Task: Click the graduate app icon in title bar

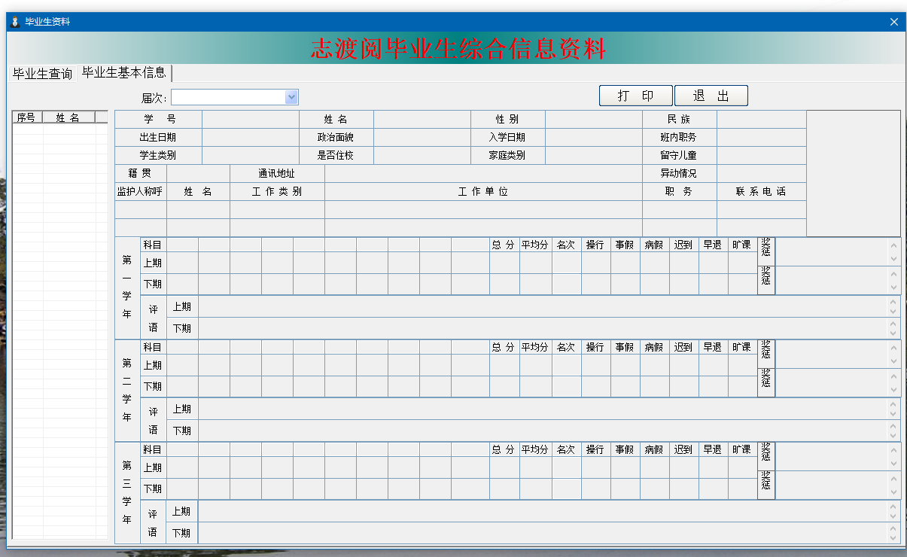Action: pos(14,22)
